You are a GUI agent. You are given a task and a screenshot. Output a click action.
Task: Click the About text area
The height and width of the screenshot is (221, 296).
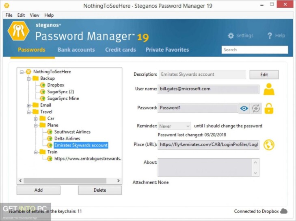pos(205,168)
